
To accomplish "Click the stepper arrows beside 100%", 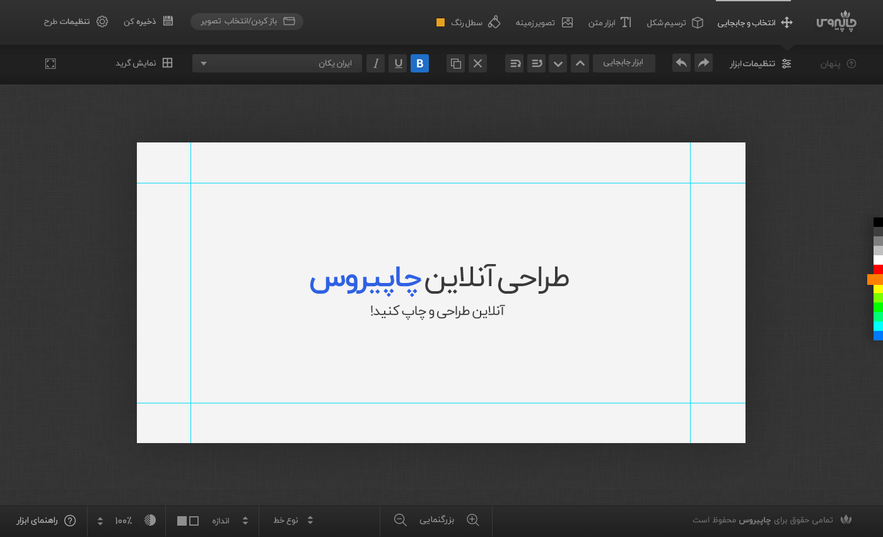I will click(100, 521).
